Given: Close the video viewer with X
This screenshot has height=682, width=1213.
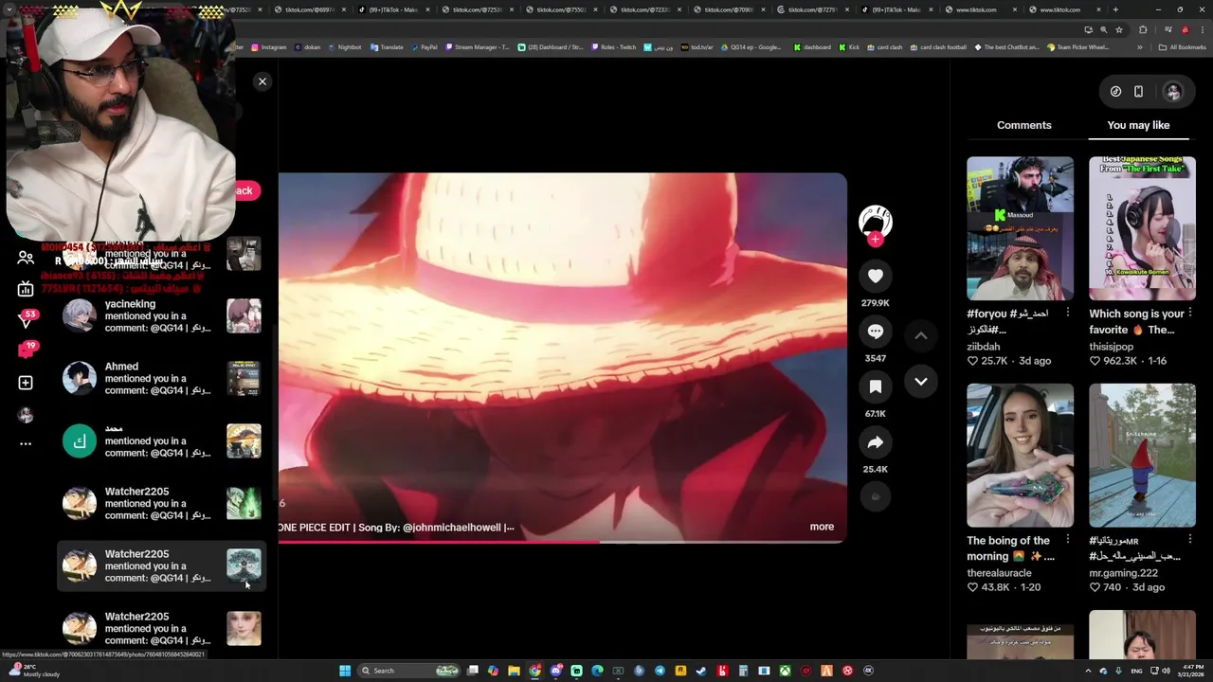Looking at the screenshot, I should (x=263, y=81).
